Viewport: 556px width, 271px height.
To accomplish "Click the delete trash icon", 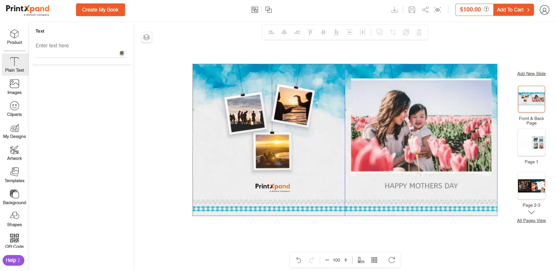I will point(419,32).
